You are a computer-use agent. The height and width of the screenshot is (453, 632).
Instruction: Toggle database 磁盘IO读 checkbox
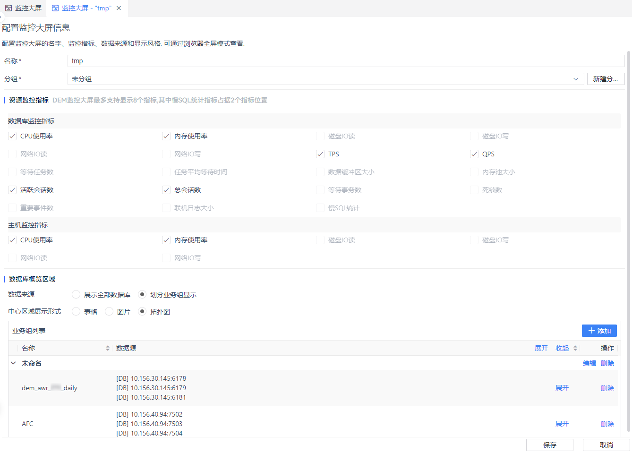click(320, 136)
